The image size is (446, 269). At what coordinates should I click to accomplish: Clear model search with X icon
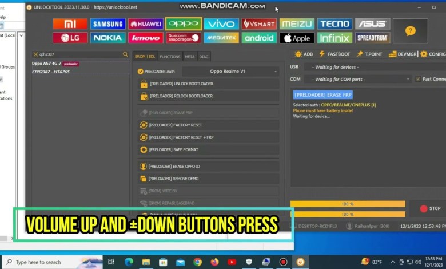click(x=35, y=54)
